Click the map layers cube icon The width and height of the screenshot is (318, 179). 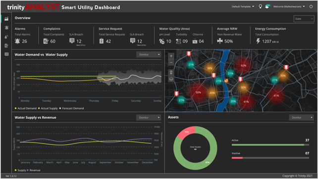171,79
